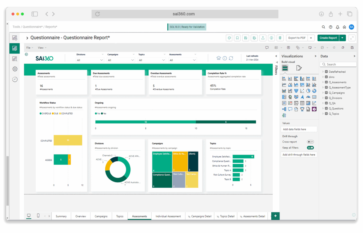Expand the Filters pane double chevron
This screenshot has height=233, width=363.
276,56
